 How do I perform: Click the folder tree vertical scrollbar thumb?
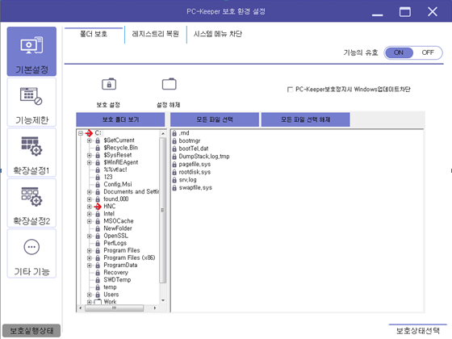coord(162,211)
